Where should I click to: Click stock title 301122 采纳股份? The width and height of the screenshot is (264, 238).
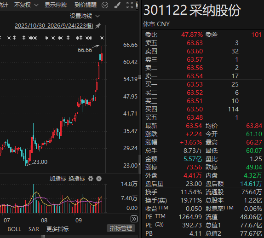(192, 11)
